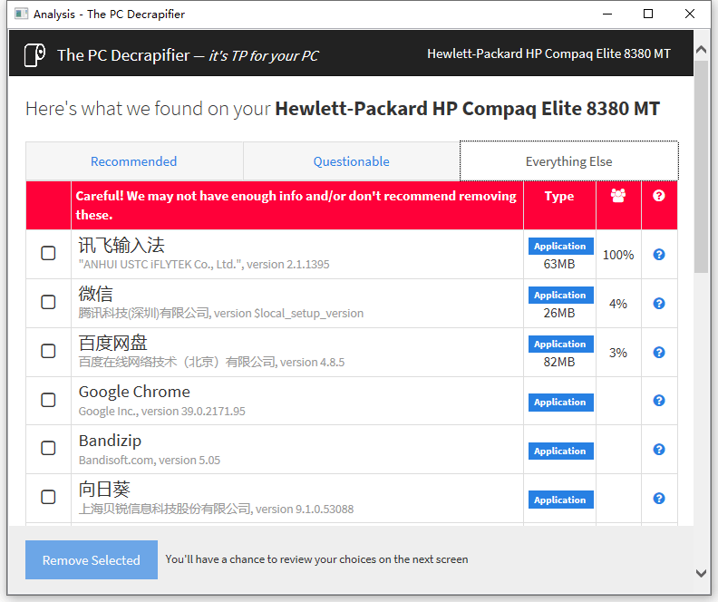Click the 3% popularity value
The width and height of the screenshot is (718, 602).
618,353
